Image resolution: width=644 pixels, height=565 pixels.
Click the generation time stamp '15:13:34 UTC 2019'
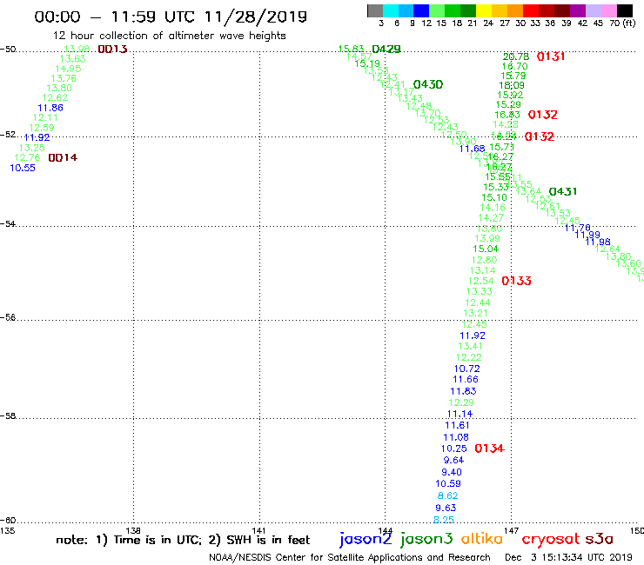pos(587,558)
